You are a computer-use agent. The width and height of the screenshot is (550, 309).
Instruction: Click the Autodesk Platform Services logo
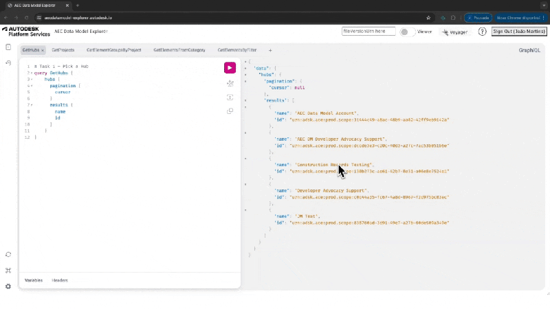(26, 32)
